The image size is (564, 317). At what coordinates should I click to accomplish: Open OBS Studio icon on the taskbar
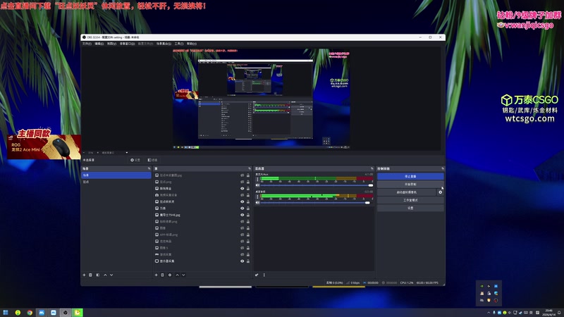coord(66,312)
